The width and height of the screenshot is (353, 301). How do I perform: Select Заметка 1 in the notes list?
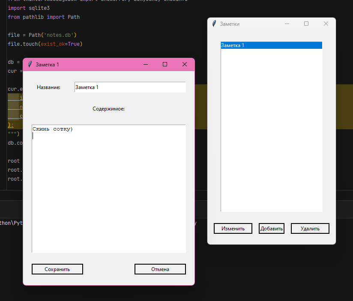point(271,45)
